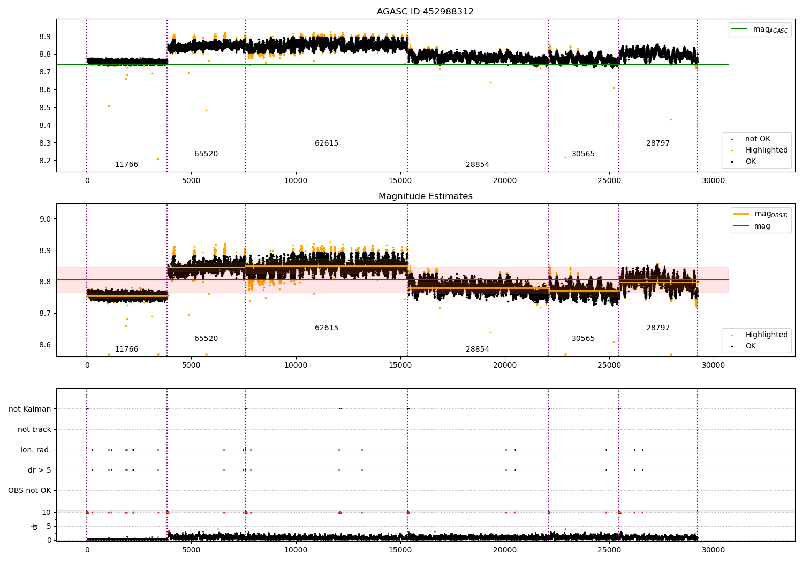Click obsid label 28854 in Magnitude Estimates plot
This screenshot has width=803, height=562.
pos(478,350)
